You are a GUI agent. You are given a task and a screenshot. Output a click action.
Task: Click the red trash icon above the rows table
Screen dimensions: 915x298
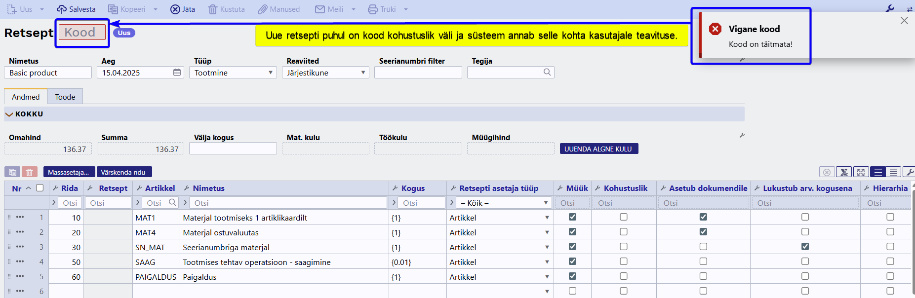click(x=30, y=172)
